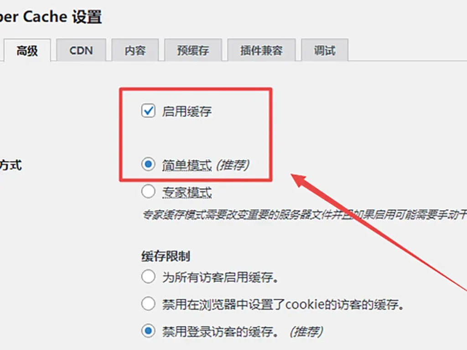The width and height of the screenshot is (467, 350).
Task: Untick the 启用缓存 checkbox box
Action: point(148,111)
